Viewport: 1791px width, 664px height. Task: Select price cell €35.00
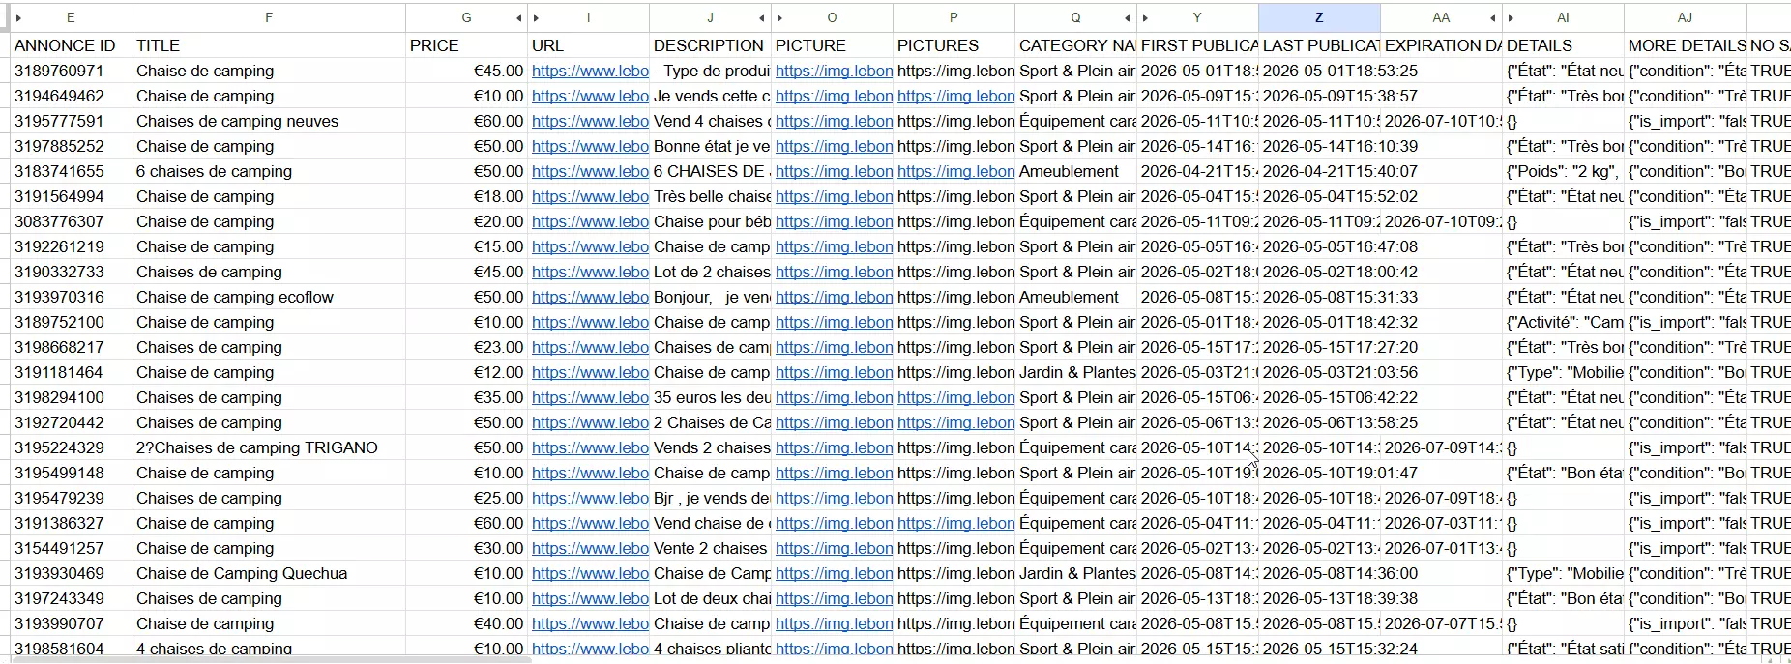pos(467,397)
